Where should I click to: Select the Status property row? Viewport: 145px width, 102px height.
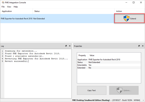click(109, 62)
